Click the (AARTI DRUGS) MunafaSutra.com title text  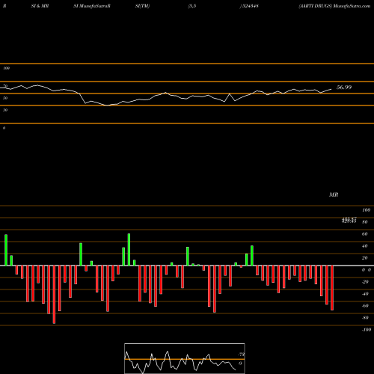click(x=334, y=6)
